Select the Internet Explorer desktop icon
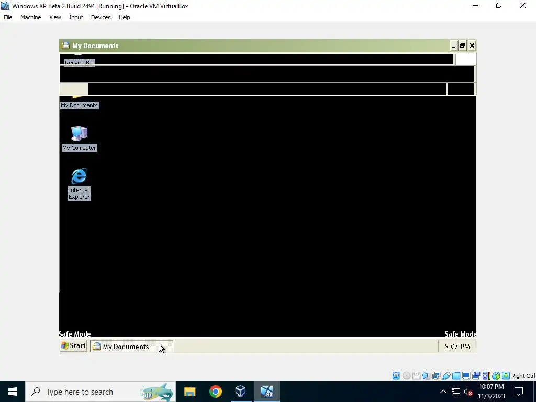The width and height of the screenshot is (536, 402). click(80, 184)
